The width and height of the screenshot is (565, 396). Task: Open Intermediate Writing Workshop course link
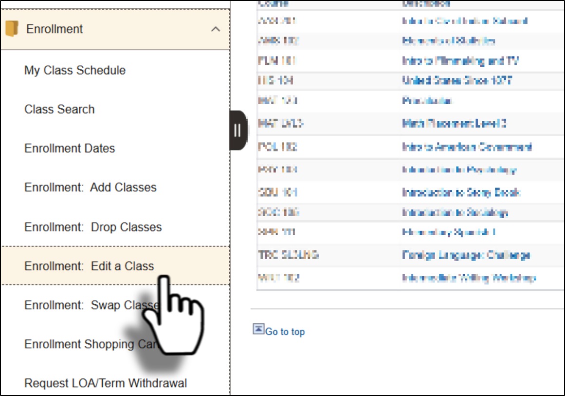[469, 278]
